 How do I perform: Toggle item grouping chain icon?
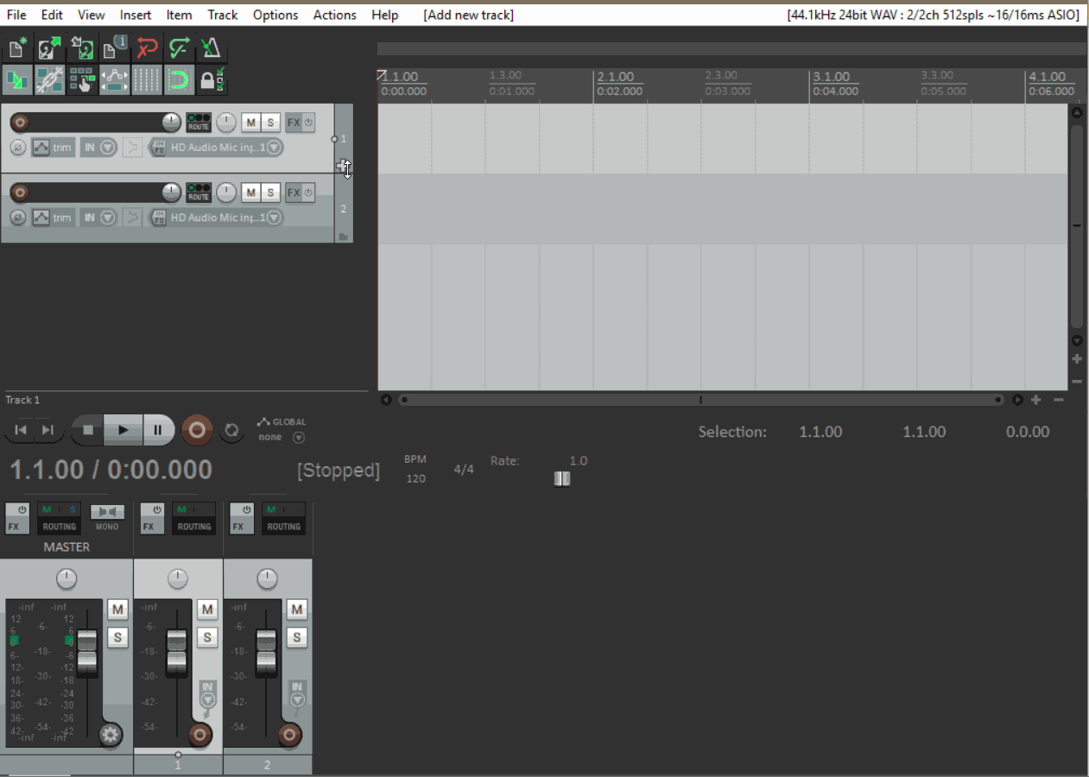coord(49,80)
